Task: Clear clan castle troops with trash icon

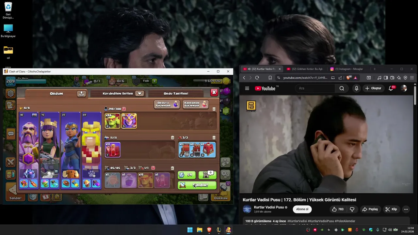Action: pyautogui.click(x=172, y=168)
